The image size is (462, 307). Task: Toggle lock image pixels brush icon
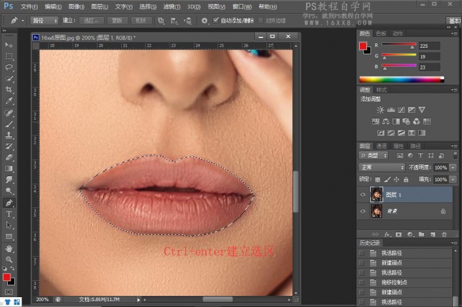(x=387, y=179)
